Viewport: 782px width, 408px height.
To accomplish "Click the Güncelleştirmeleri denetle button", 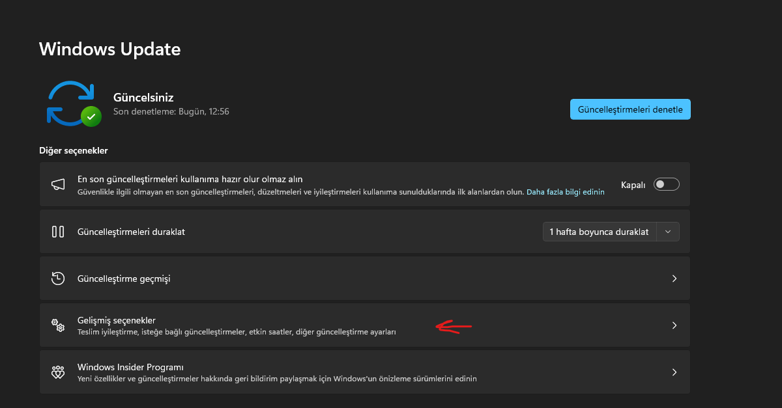I will [x=630, y=109].
